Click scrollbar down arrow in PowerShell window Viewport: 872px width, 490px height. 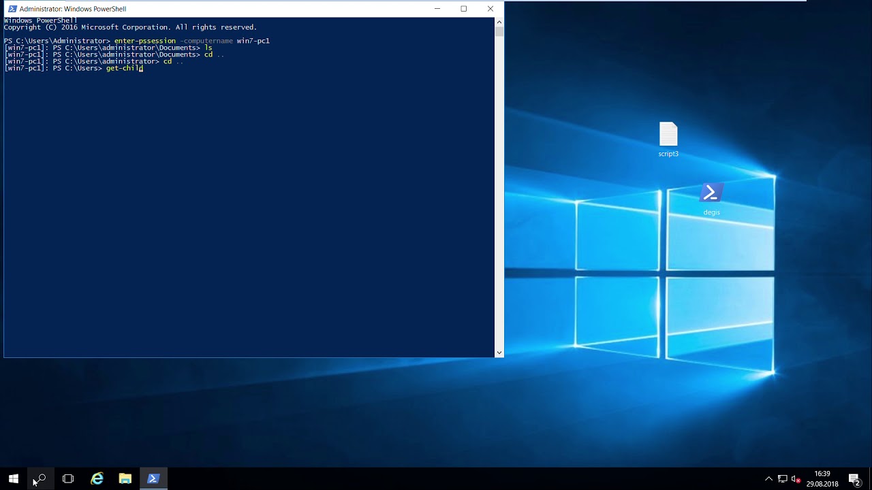[499, 353]
